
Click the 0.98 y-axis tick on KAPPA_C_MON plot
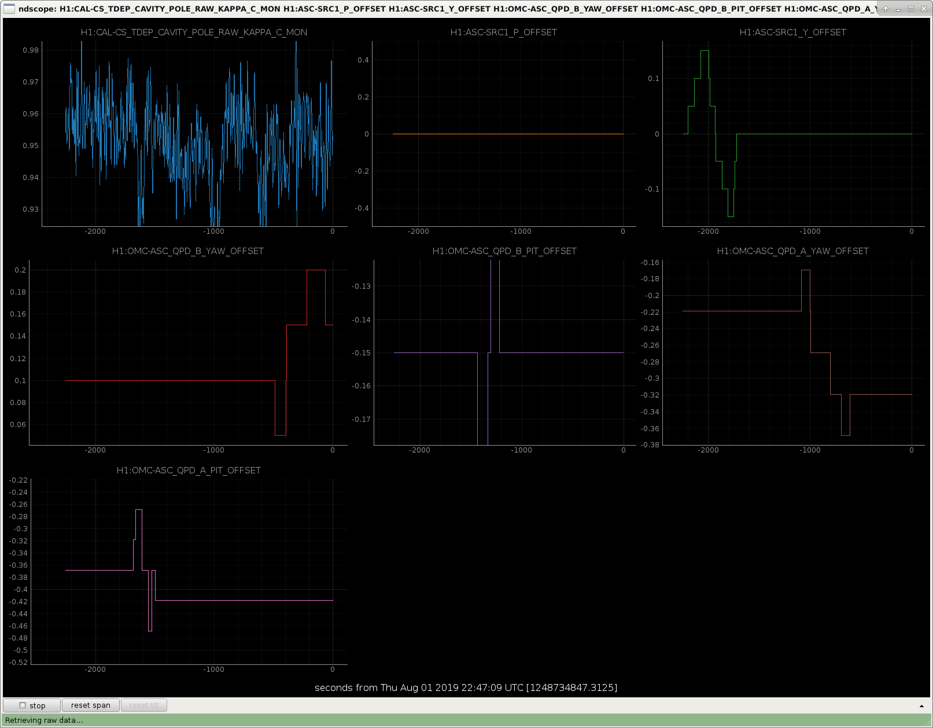point(31,50)
